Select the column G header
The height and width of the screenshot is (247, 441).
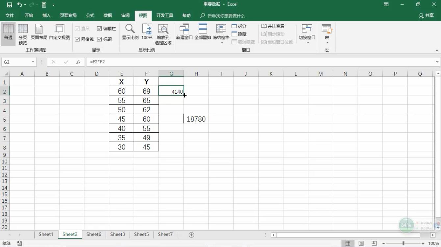click(171, 74)
